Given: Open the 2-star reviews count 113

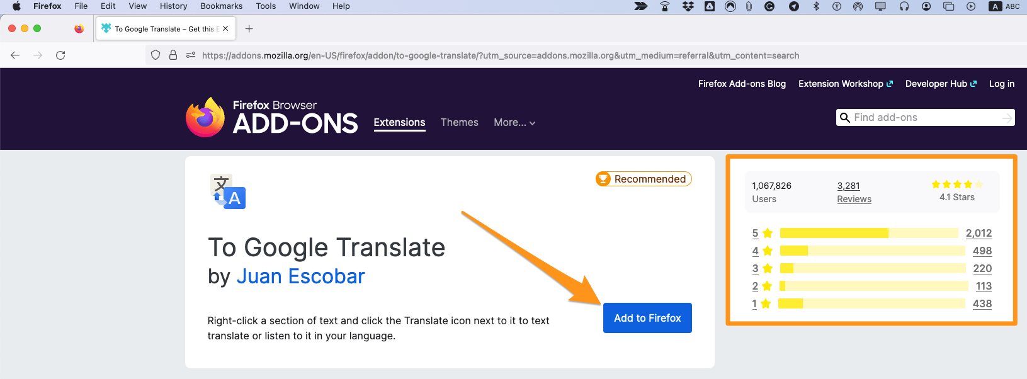Looking at the screenshot, I should (984, 286).
